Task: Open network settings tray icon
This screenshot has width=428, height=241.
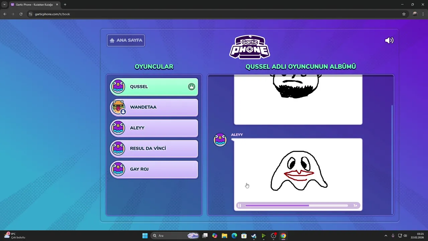Action: (x=400, y=236)
